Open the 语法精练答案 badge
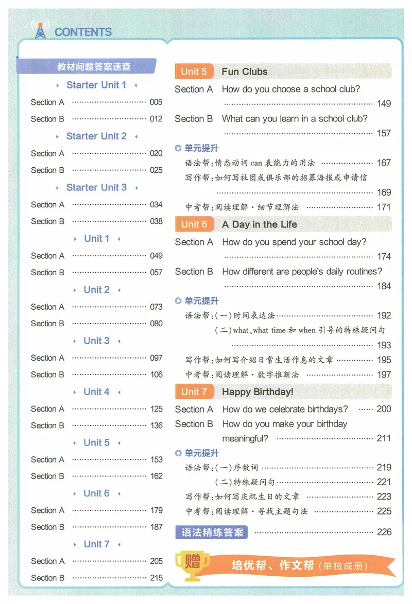This screenshot has width=412, height=604. pos(211,532)
